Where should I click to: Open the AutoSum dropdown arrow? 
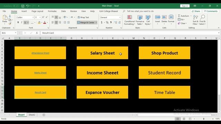click(x=191, y=16)
